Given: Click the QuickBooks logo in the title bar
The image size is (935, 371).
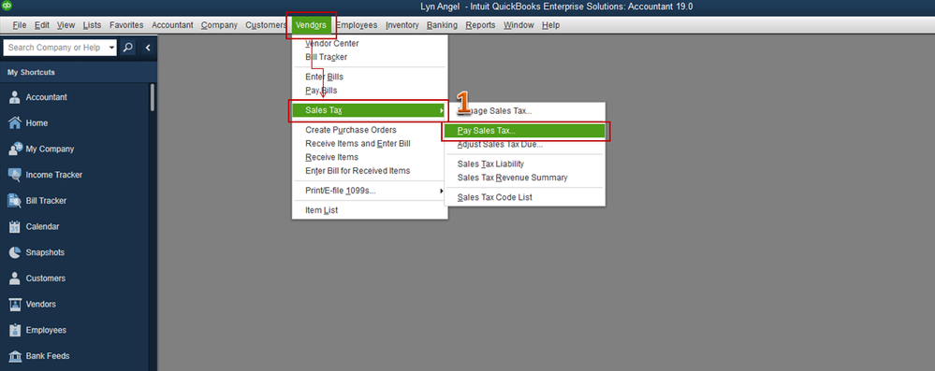Looking at the screenshot, I should point(7,7).
